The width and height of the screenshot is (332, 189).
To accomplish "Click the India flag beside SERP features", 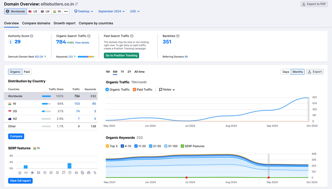I will 35,148.
